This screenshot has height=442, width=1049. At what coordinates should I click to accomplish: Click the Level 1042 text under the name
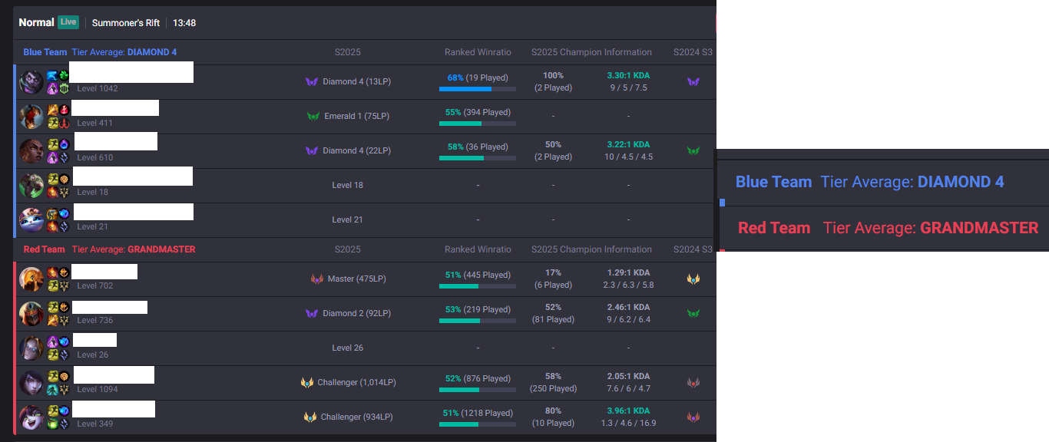pyautogui.click(x=98, y=89)
